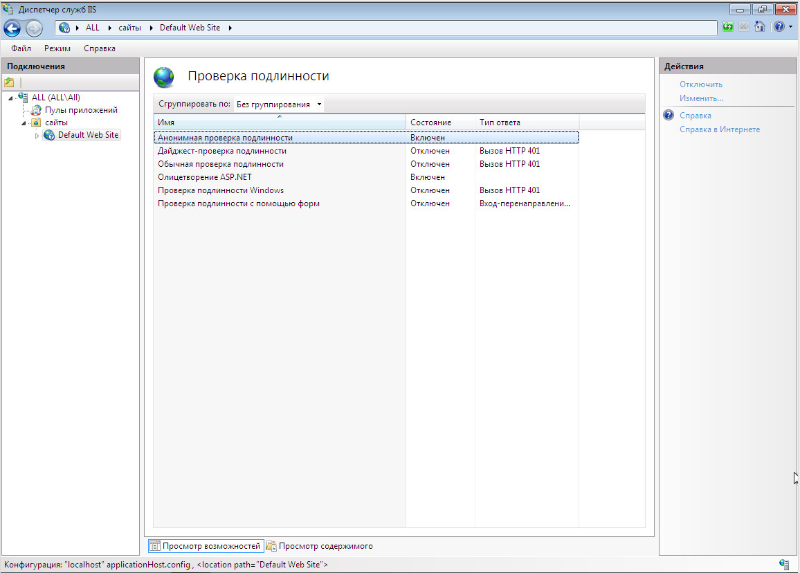Click Отключен state of Дайджест-проверка row
Image resolution: width=800 pixels, height=573 pixels.
430,151
